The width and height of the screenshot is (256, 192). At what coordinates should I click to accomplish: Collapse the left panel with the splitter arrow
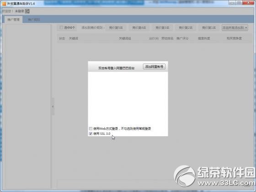(53, 107)
